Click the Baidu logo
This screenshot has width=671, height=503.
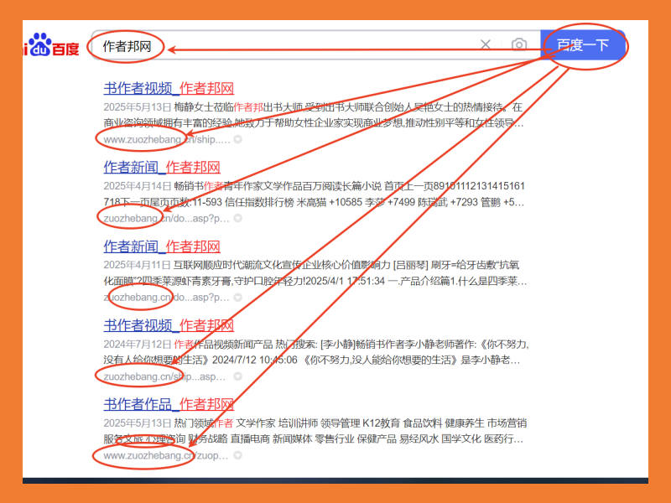tap(52, 47)
